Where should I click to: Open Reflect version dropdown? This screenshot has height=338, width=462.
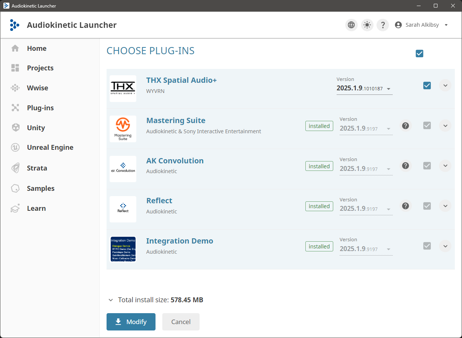[366, 209]
